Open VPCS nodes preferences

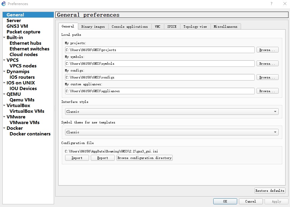point(23,66)
